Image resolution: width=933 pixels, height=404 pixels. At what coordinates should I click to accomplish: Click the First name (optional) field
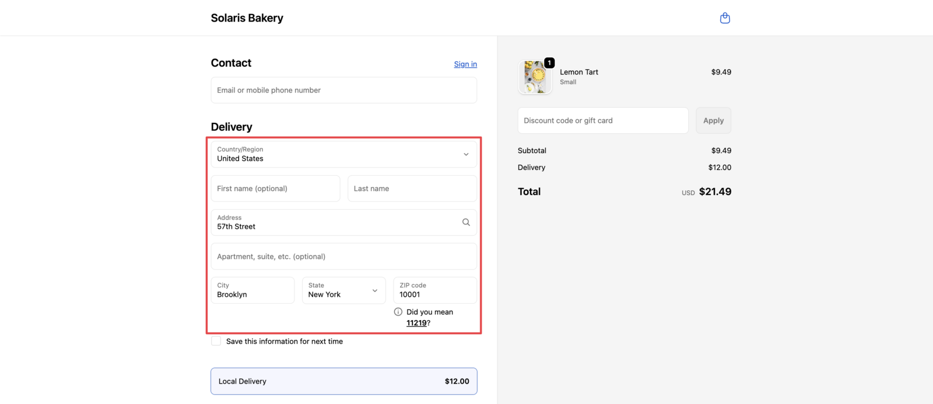(275, 189)
